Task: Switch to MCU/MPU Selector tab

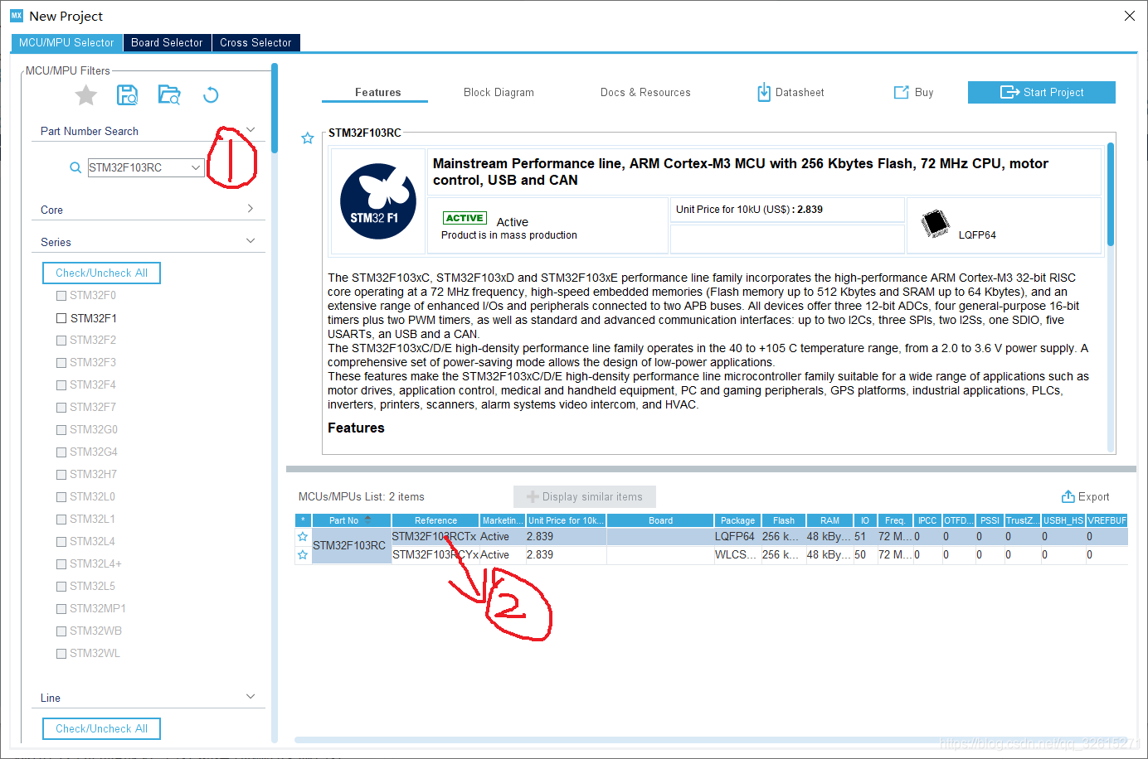Action: pyautogui.click(x=66, y=43)
